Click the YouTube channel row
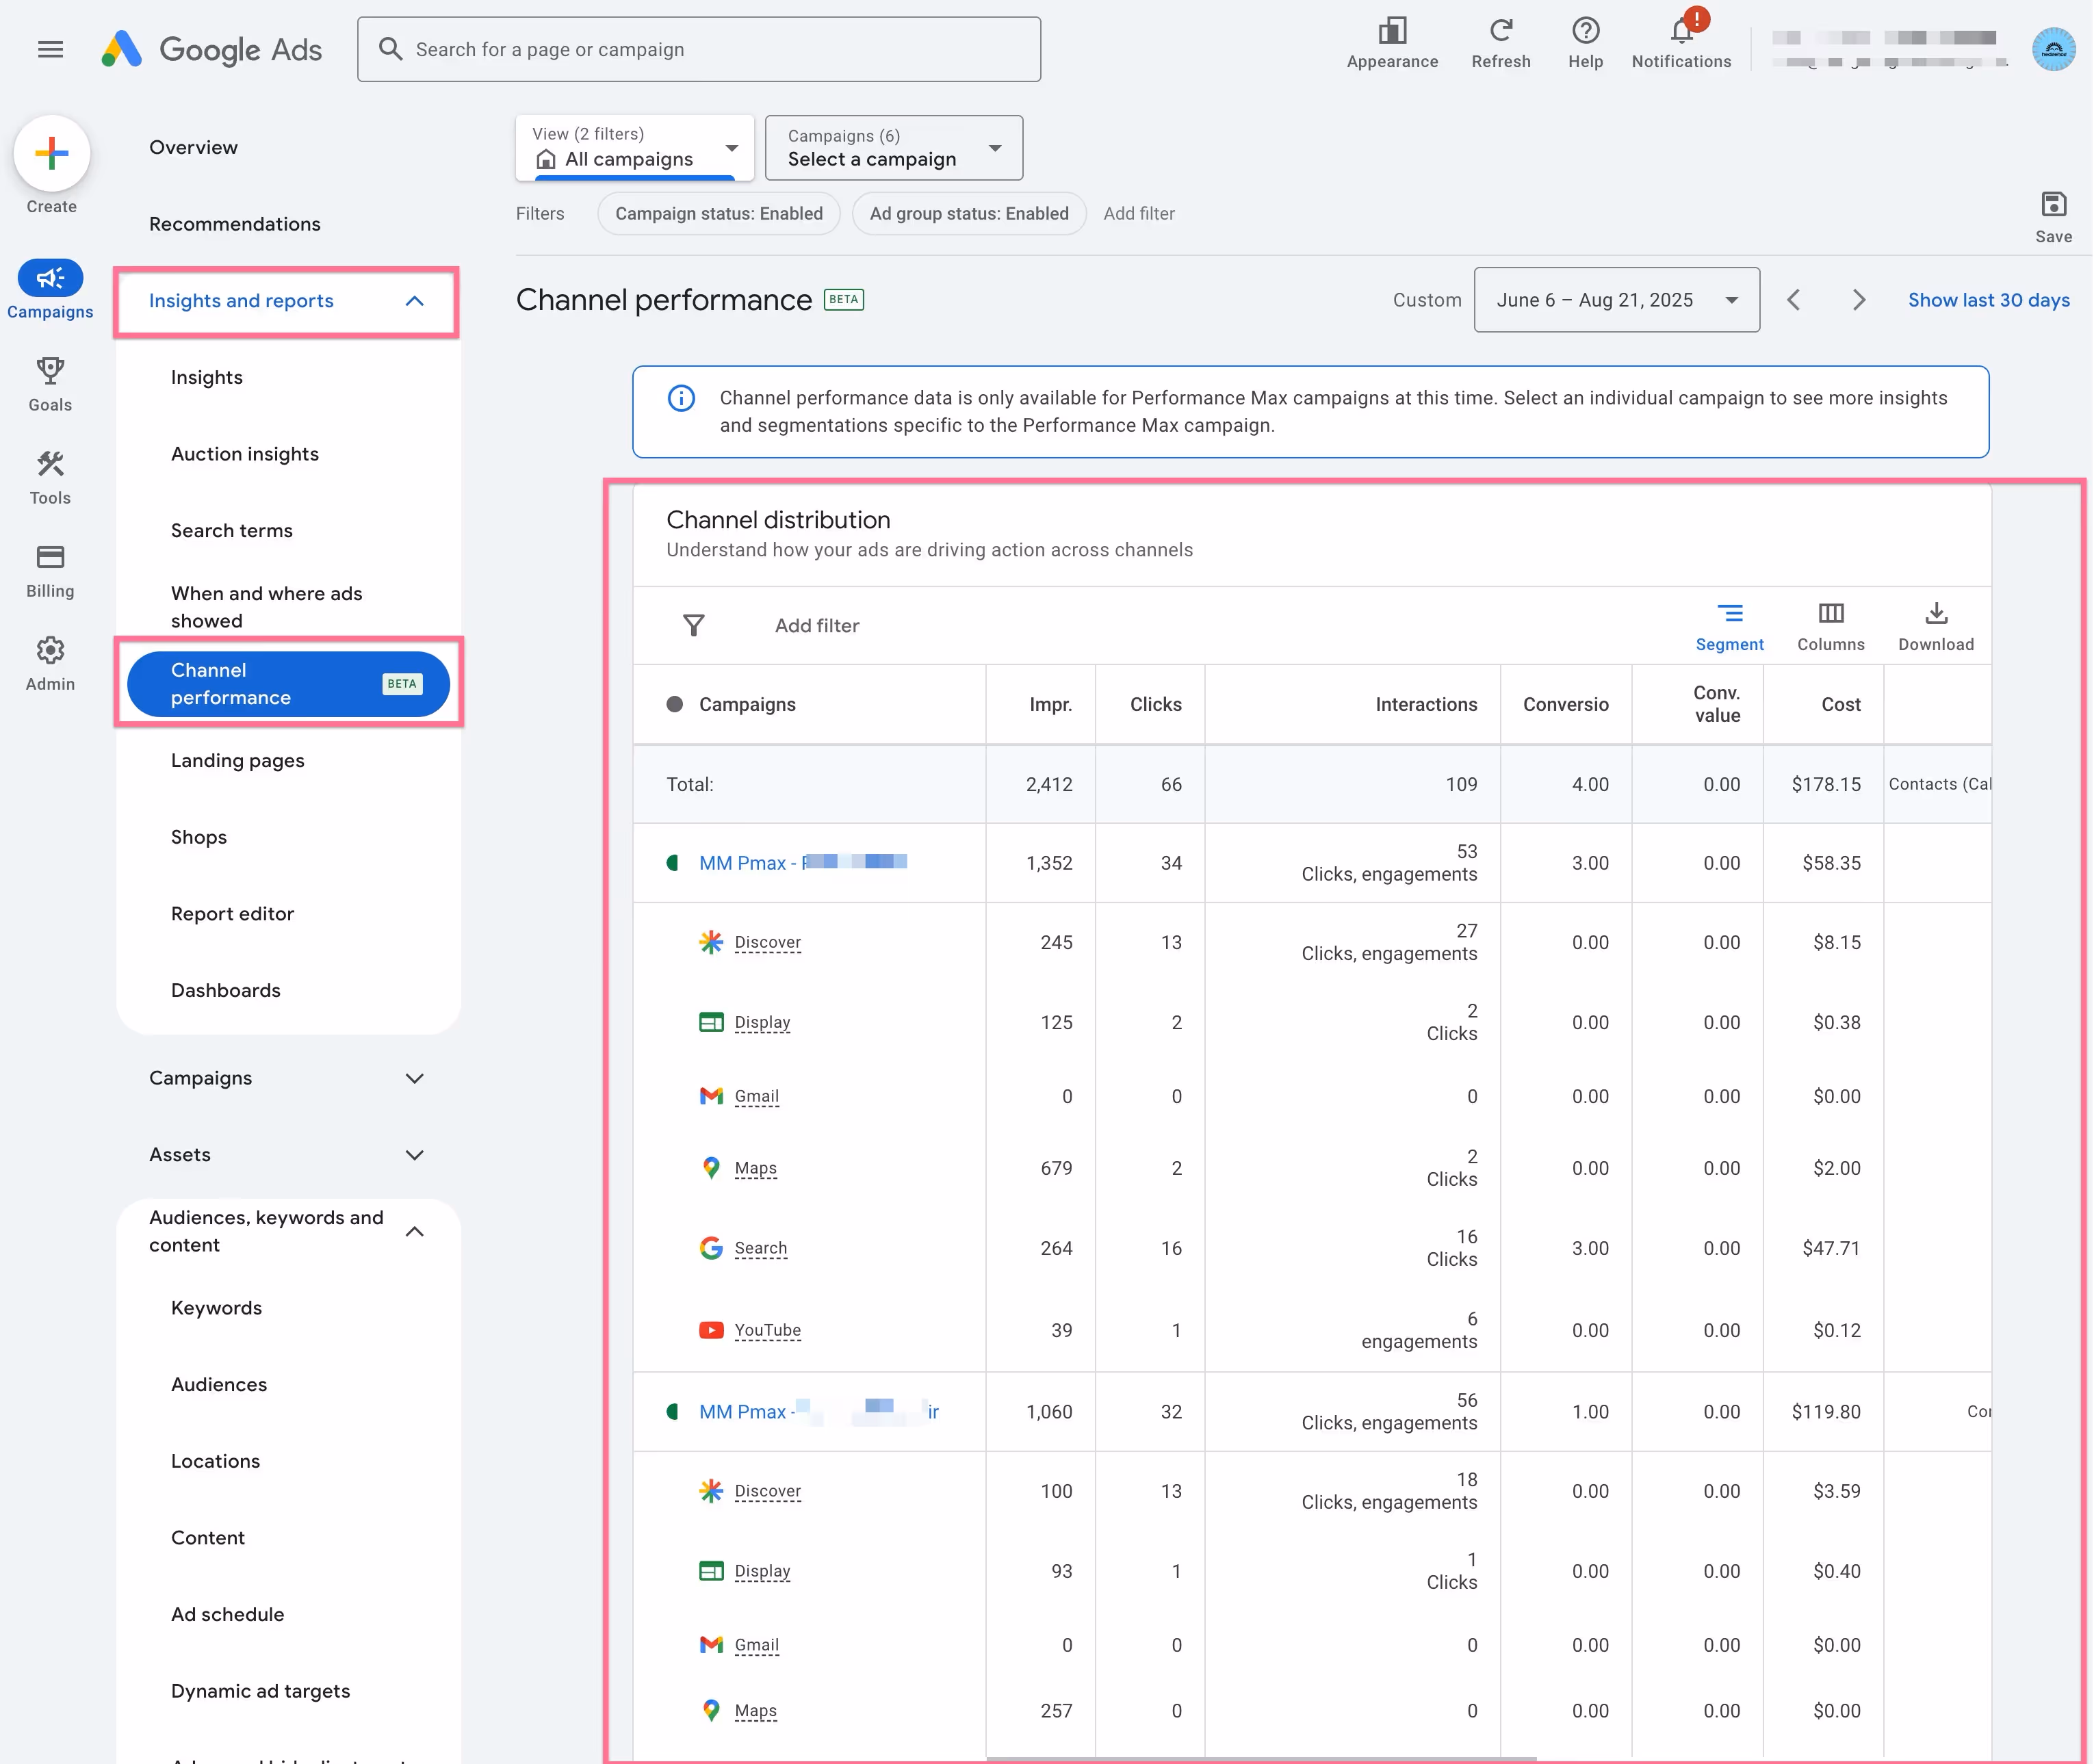The image size is (2094, 1764). [x=1311, y=1330]
